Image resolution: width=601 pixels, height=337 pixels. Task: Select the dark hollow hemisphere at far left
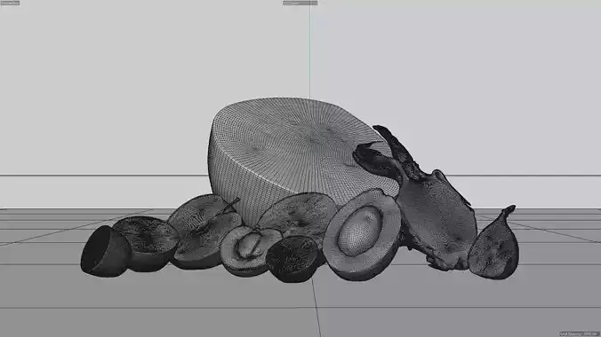105,252
